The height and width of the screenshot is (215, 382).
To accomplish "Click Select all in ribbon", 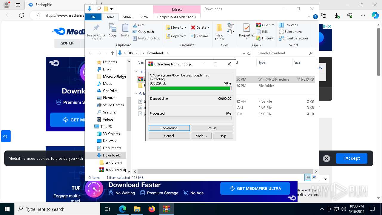I will point(289,25).
